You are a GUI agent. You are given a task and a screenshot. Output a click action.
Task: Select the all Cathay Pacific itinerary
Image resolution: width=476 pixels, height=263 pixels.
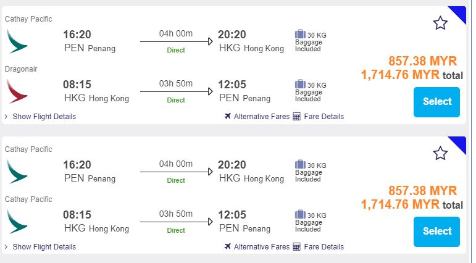[437, 232]
